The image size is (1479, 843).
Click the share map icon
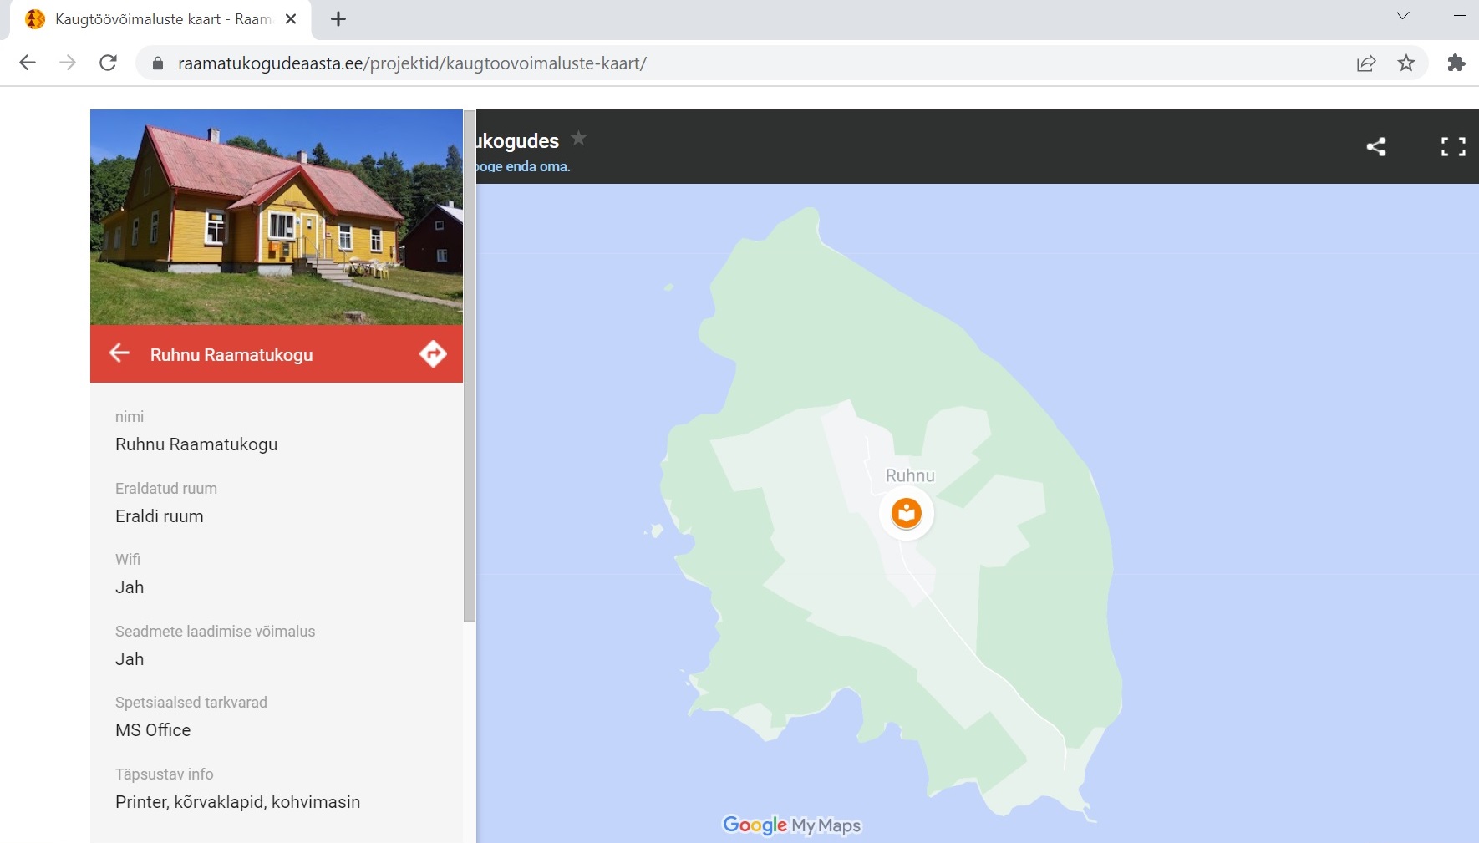pos(1375,147)
